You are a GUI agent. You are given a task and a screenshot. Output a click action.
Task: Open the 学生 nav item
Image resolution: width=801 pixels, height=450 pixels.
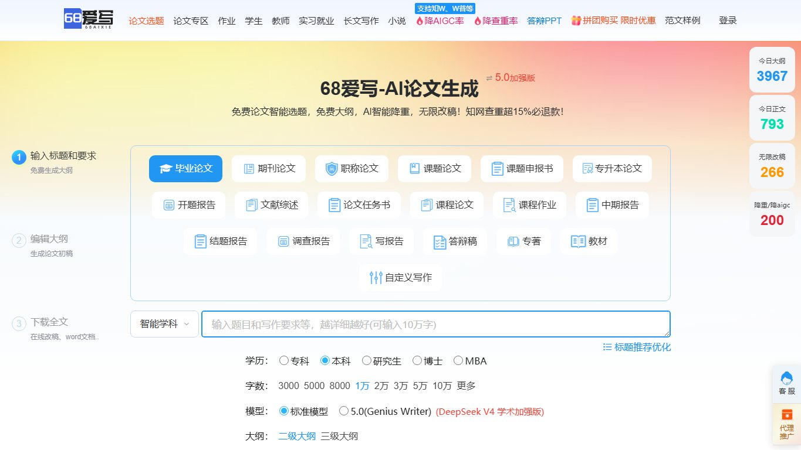click(x=254, y=21)
